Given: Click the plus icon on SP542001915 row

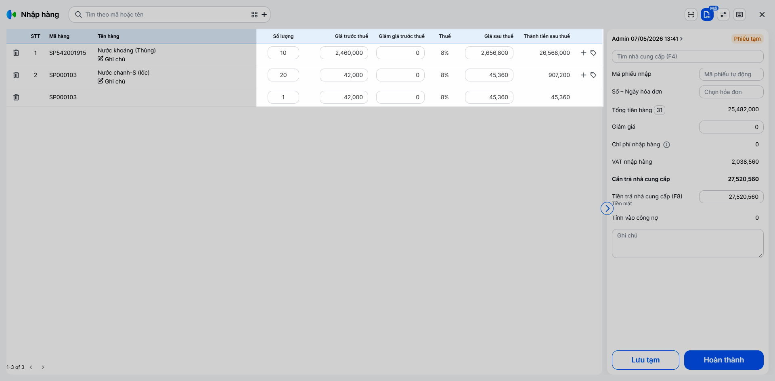Looking at the screenshot, I should [583, 53].
